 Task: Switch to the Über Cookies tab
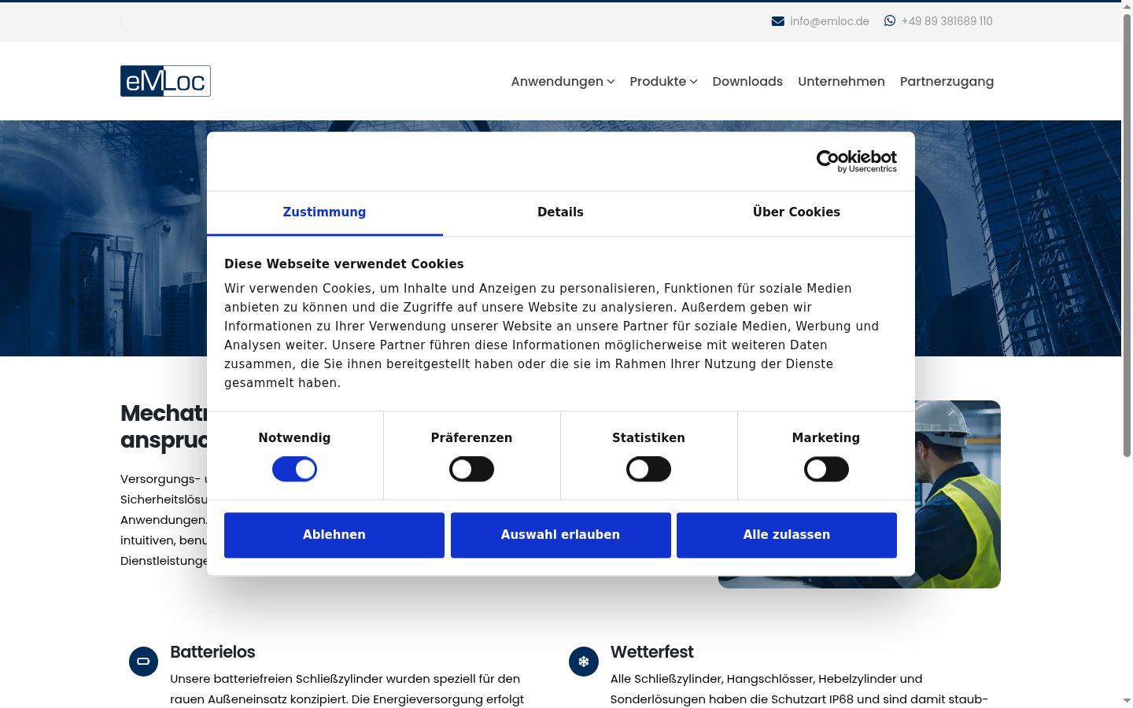point(796,212)
